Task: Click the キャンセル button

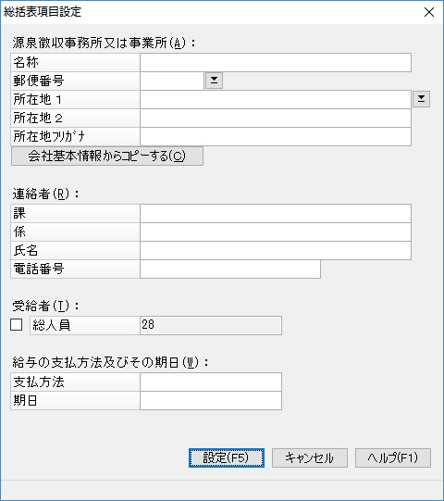Action: coord(310,457)
